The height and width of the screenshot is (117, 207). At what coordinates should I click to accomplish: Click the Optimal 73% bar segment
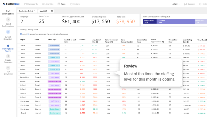[175, 21]
